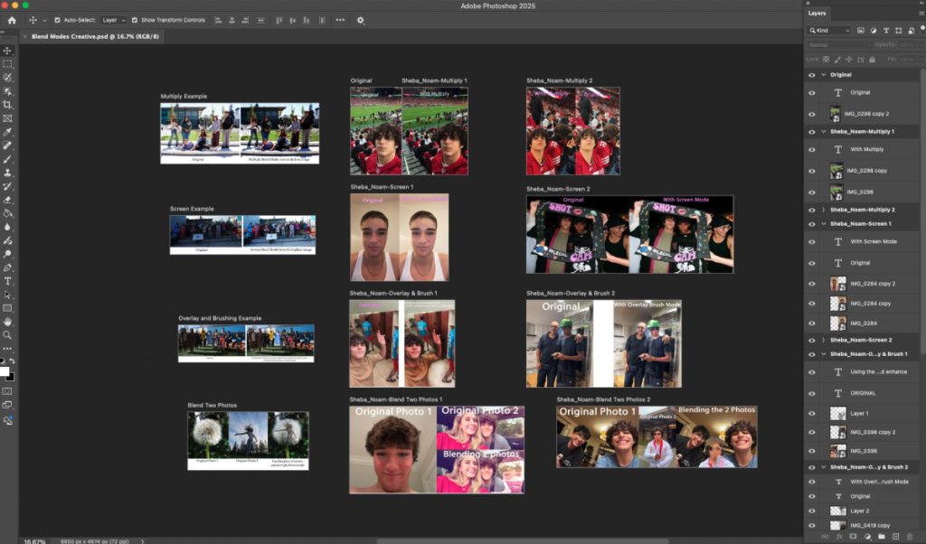Click the lock all padlock icon
The width and height of the screenshot is (926, 544).
pyautogui.click(x=872, y=60)
